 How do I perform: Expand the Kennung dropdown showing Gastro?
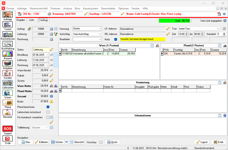87,29
